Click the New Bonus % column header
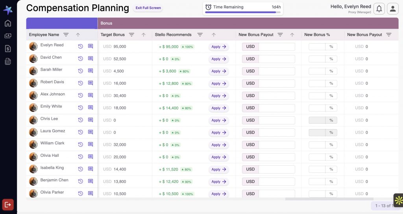The width and height of the screenshot is (403, 214). coord(317,35)
